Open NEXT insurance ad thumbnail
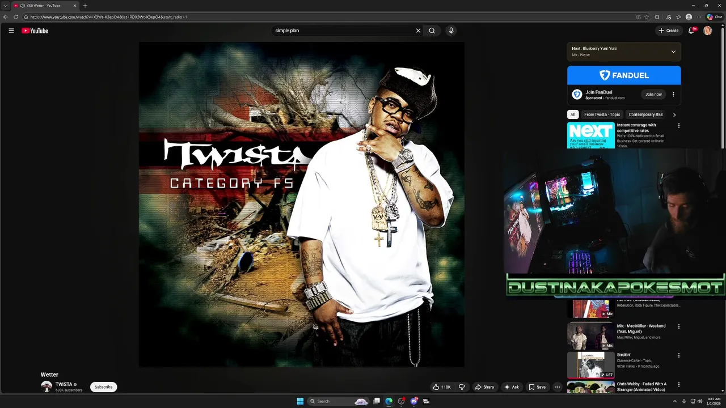Image resolution: width=726 pixels, height=408 pixels. coord(591,135)
